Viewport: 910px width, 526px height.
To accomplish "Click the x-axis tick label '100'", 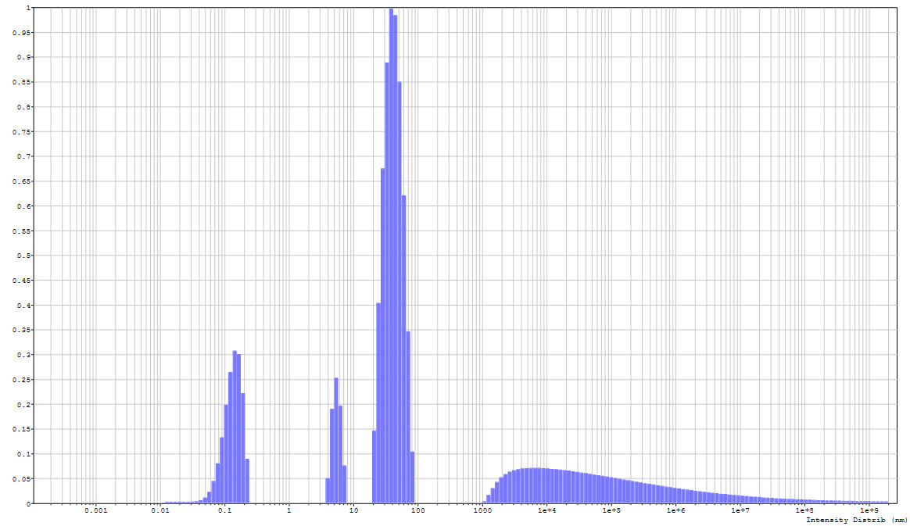I will click(x=417, y=510).
